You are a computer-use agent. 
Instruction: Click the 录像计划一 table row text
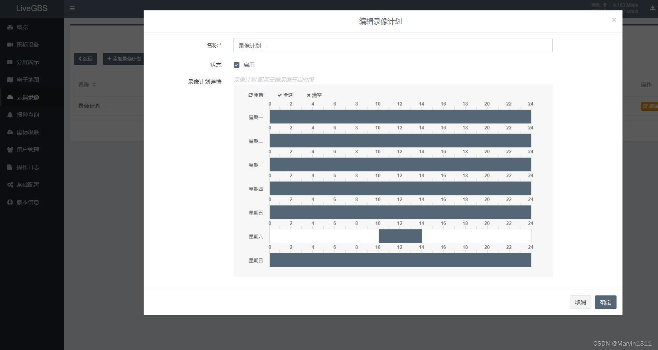(x=92, y=106)
